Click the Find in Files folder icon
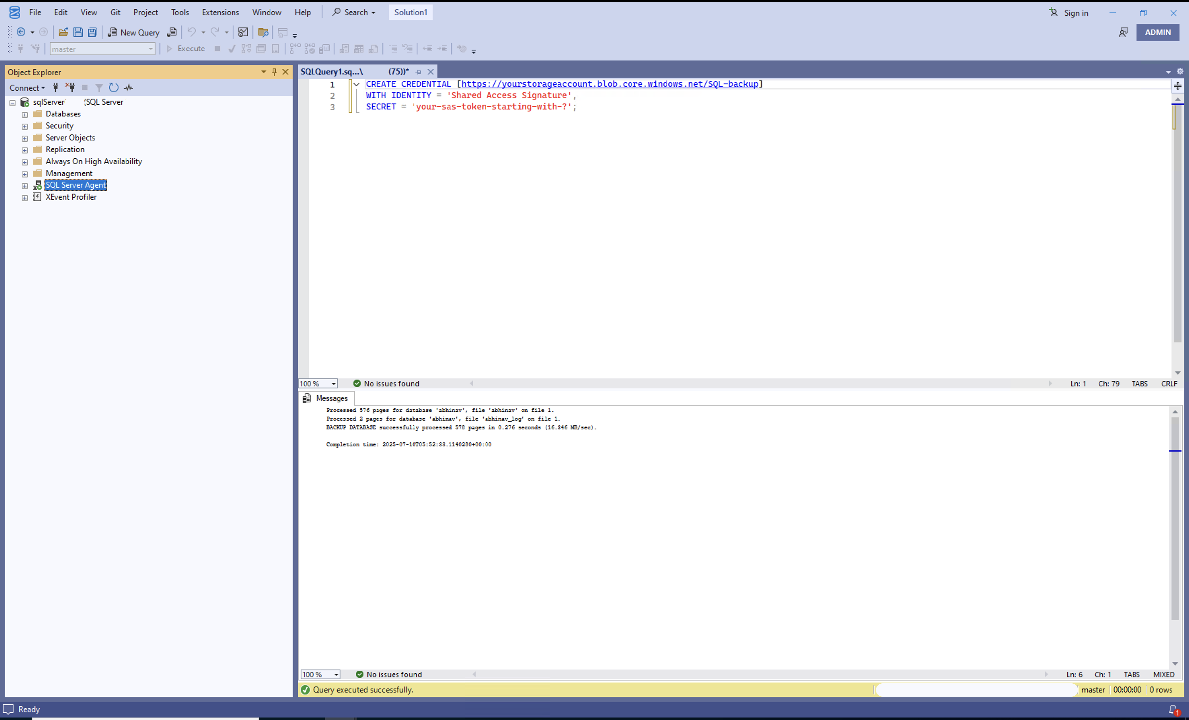The width and height of the screenshot is (1189, 720). point(263,32)
